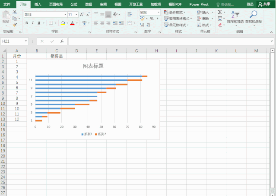
Task: Click the Merge and Center icon
Action: pyautogui.click(x=130, y=23)
